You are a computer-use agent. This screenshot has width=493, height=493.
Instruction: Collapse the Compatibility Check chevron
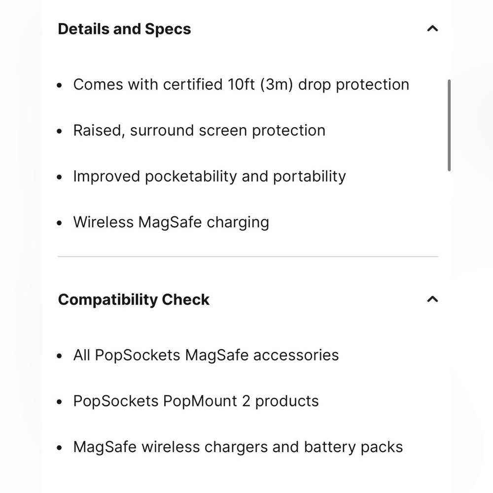[x=432, y=299]
